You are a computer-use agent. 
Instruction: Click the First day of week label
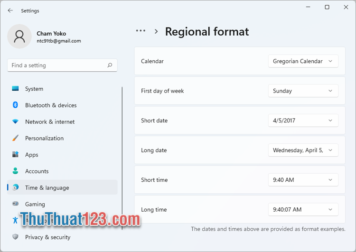[x=162, y=91]
